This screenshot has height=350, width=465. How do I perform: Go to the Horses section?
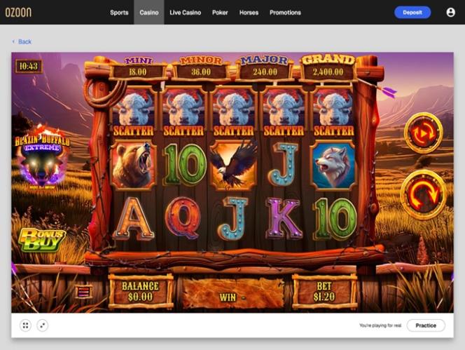(x=249, y=13)
